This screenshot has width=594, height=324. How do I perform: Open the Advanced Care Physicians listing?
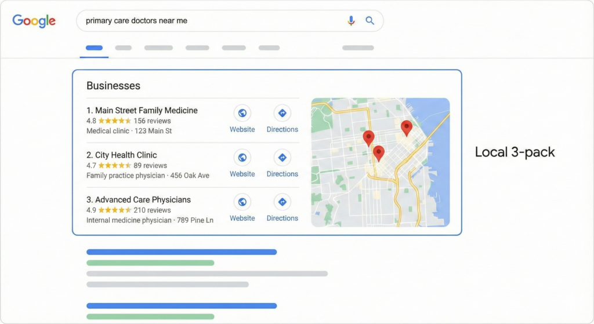click(139, 200)
